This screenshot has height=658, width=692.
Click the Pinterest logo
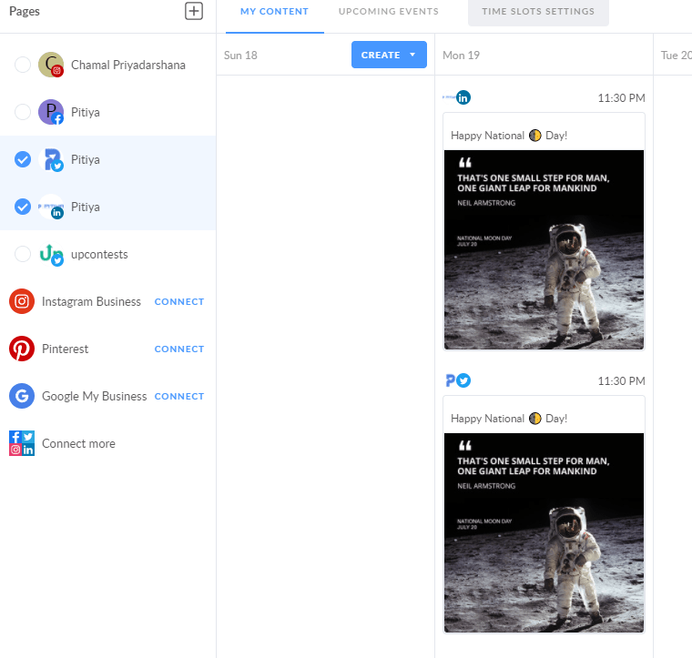(x=22, y=349)
